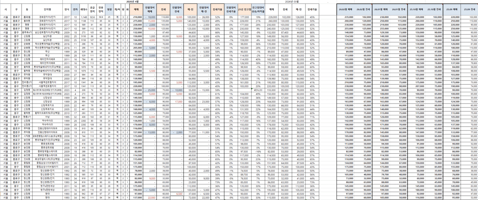
Task: Click the year 1995 cell
Action: point(67,118)
